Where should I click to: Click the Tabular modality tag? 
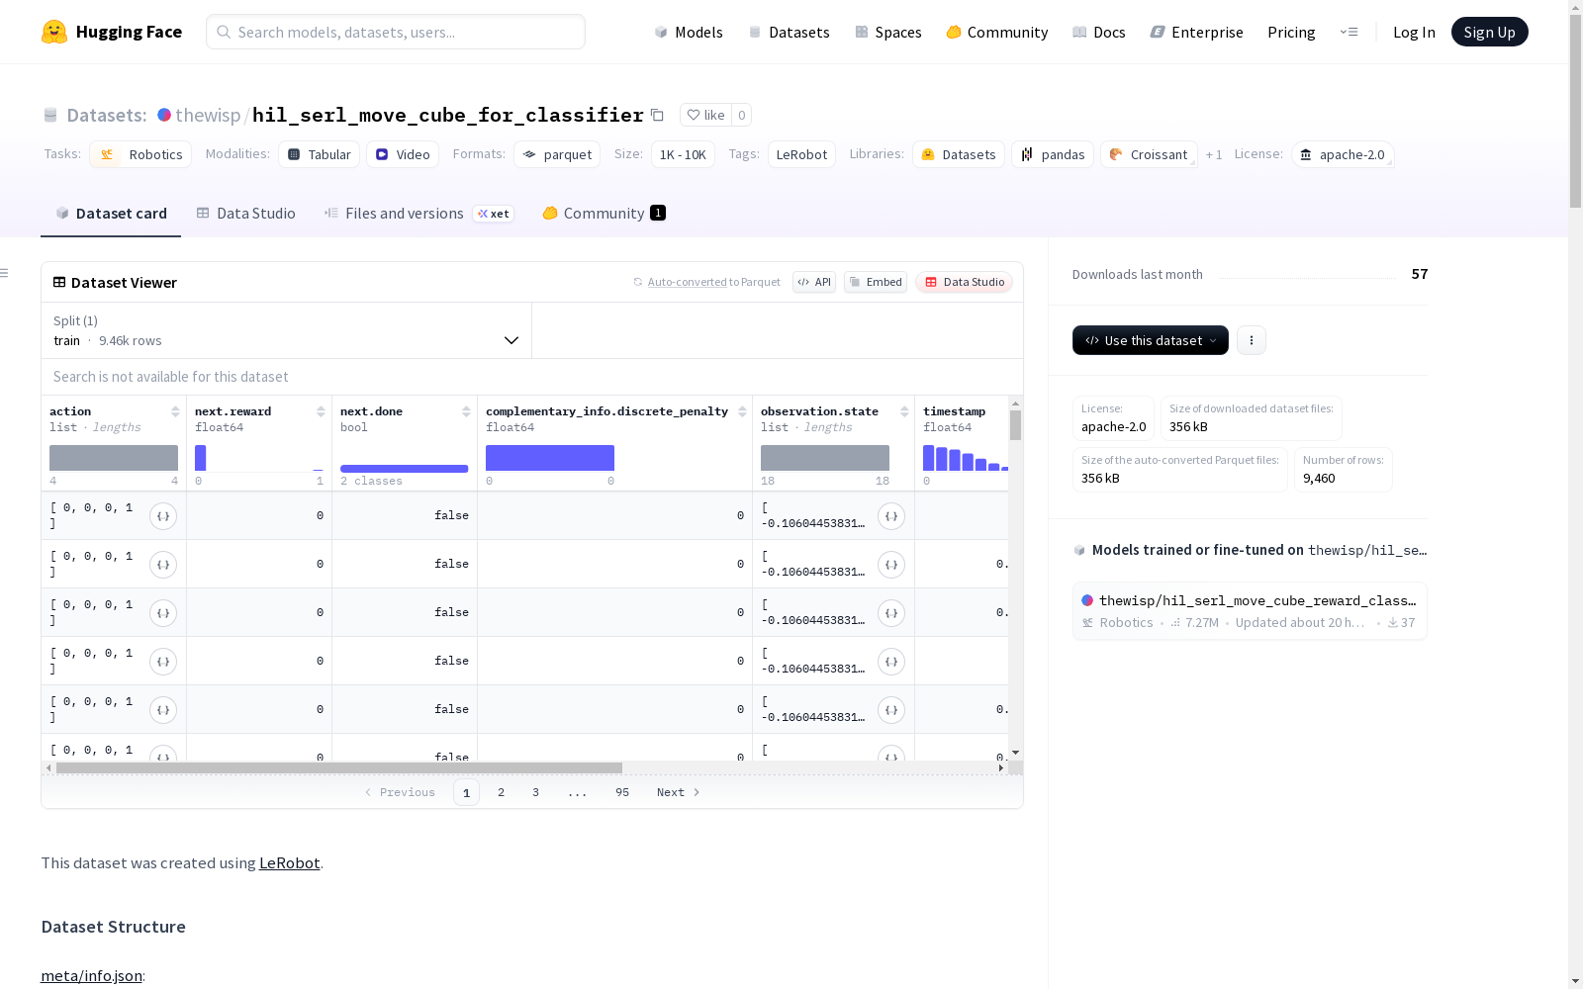click(319, 154)
